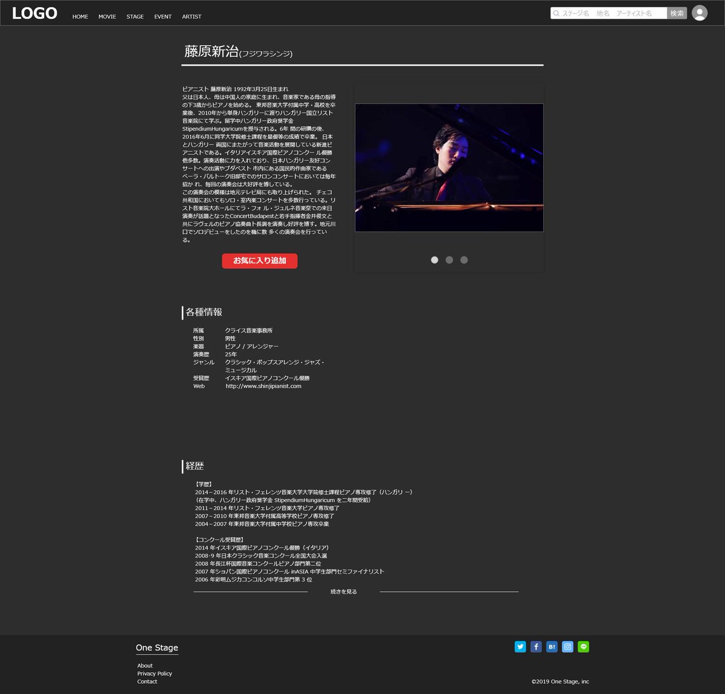The image size is (725, 694).
Task: Click the magnifier icon in search box
Action: 556,13
